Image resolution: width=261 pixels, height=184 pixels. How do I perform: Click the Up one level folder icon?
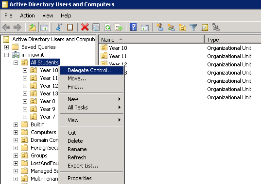[x=33, y=27]
